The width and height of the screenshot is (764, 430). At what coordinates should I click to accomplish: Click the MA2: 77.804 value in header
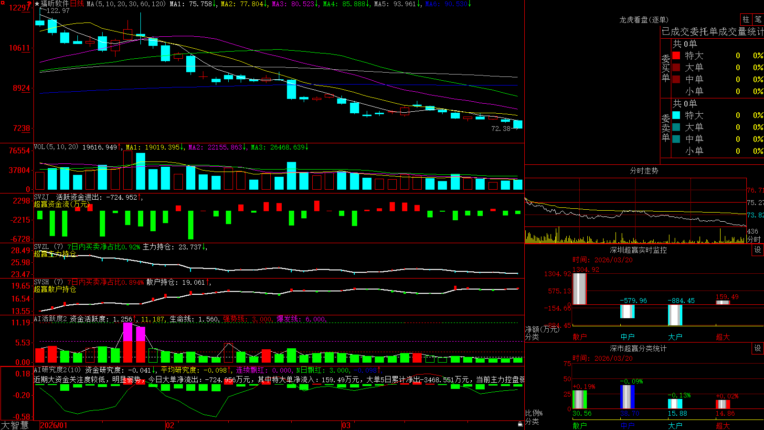point(242,4)
